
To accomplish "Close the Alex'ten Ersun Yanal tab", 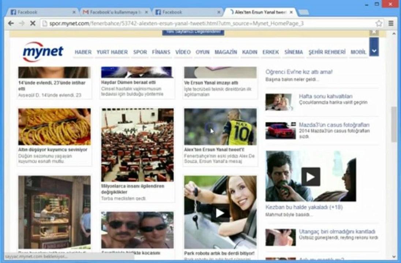I will [x=291, y=12].
